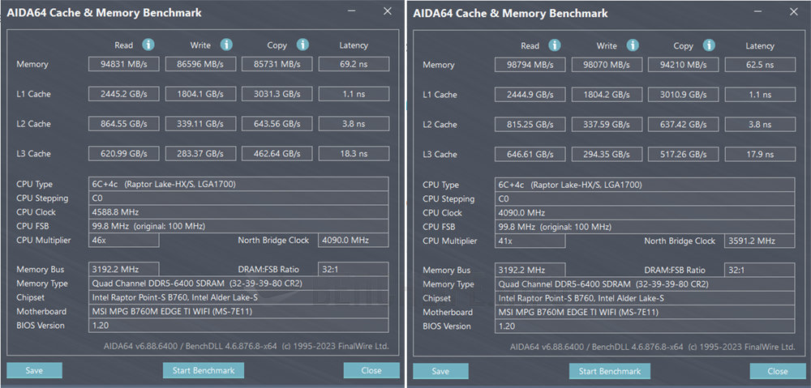This screenshot has width=811, height=388.
Task: Click L1 Cache read 2444.9 GB/s
Action: click(x=530, y=95)
